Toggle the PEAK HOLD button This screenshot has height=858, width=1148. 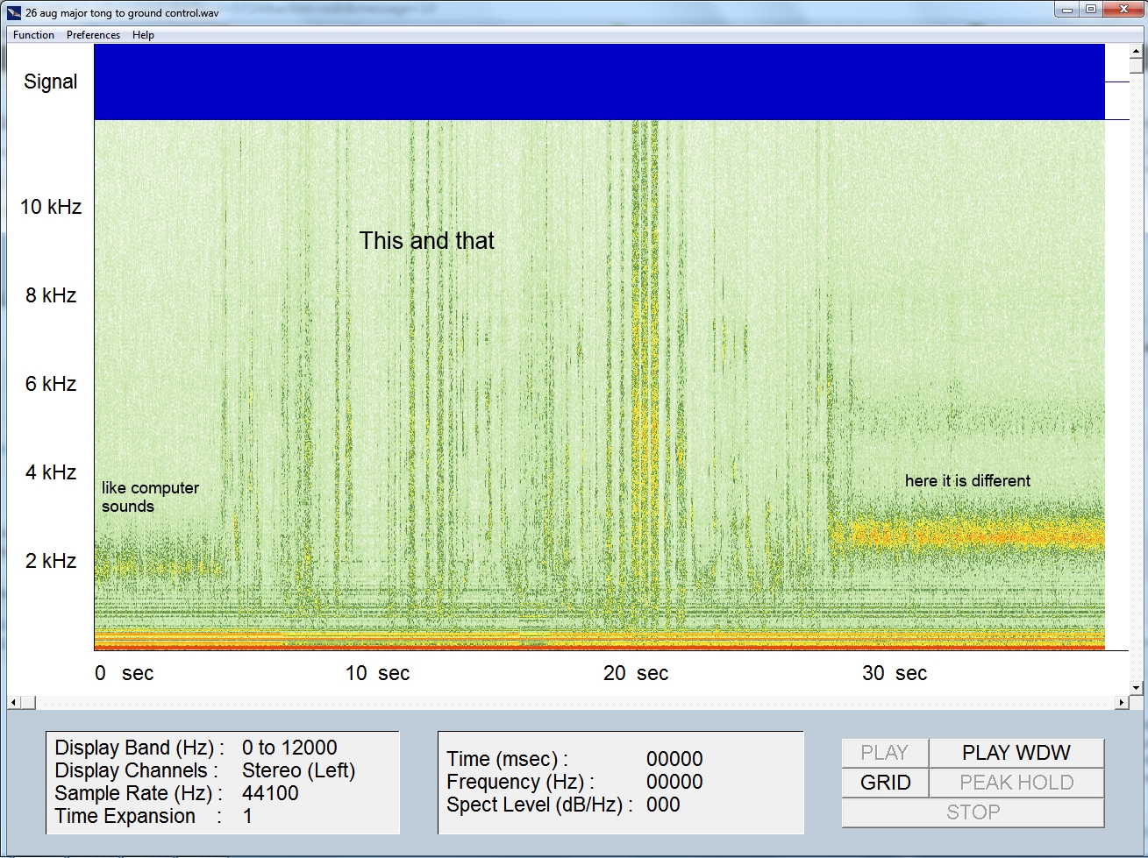click(x=1016, y=783)
